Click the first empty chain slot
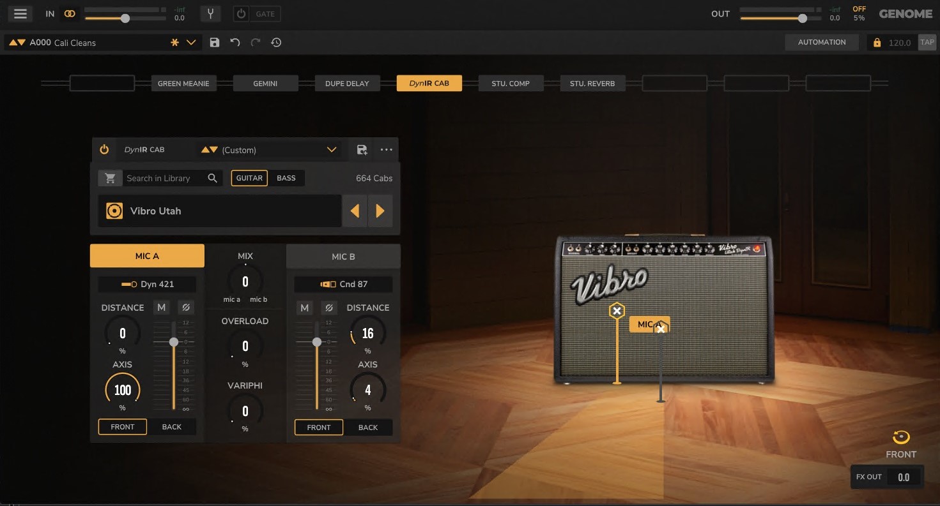This screenshot has width=940, height=506. click(102, 83)
